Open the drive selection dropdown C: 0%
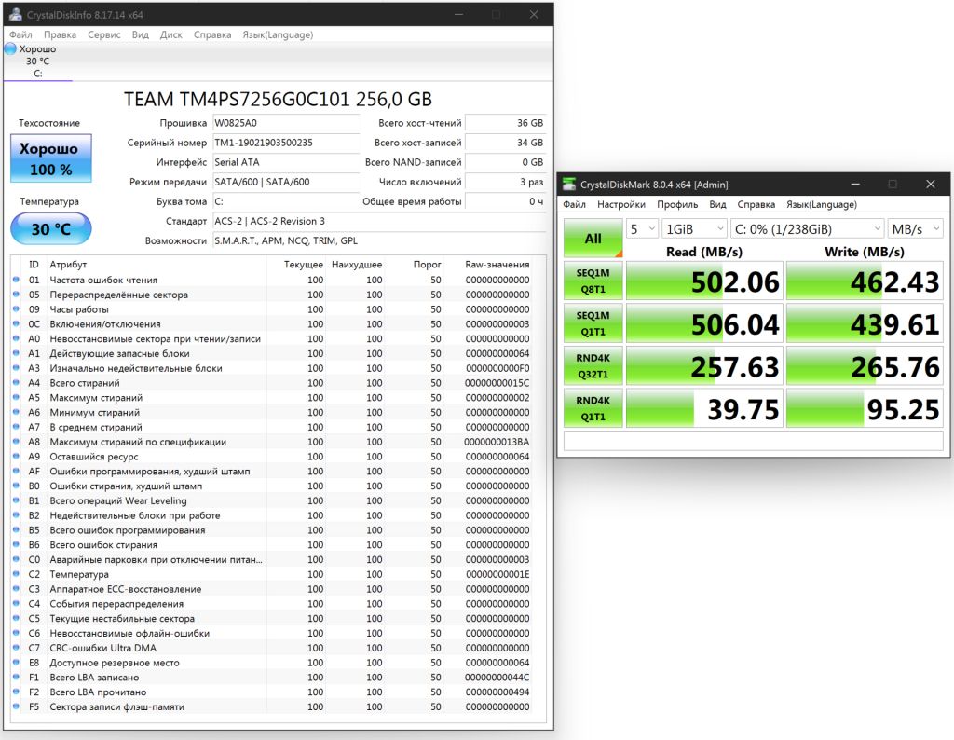Screen dimensions: 954x740 pos(807,229)
